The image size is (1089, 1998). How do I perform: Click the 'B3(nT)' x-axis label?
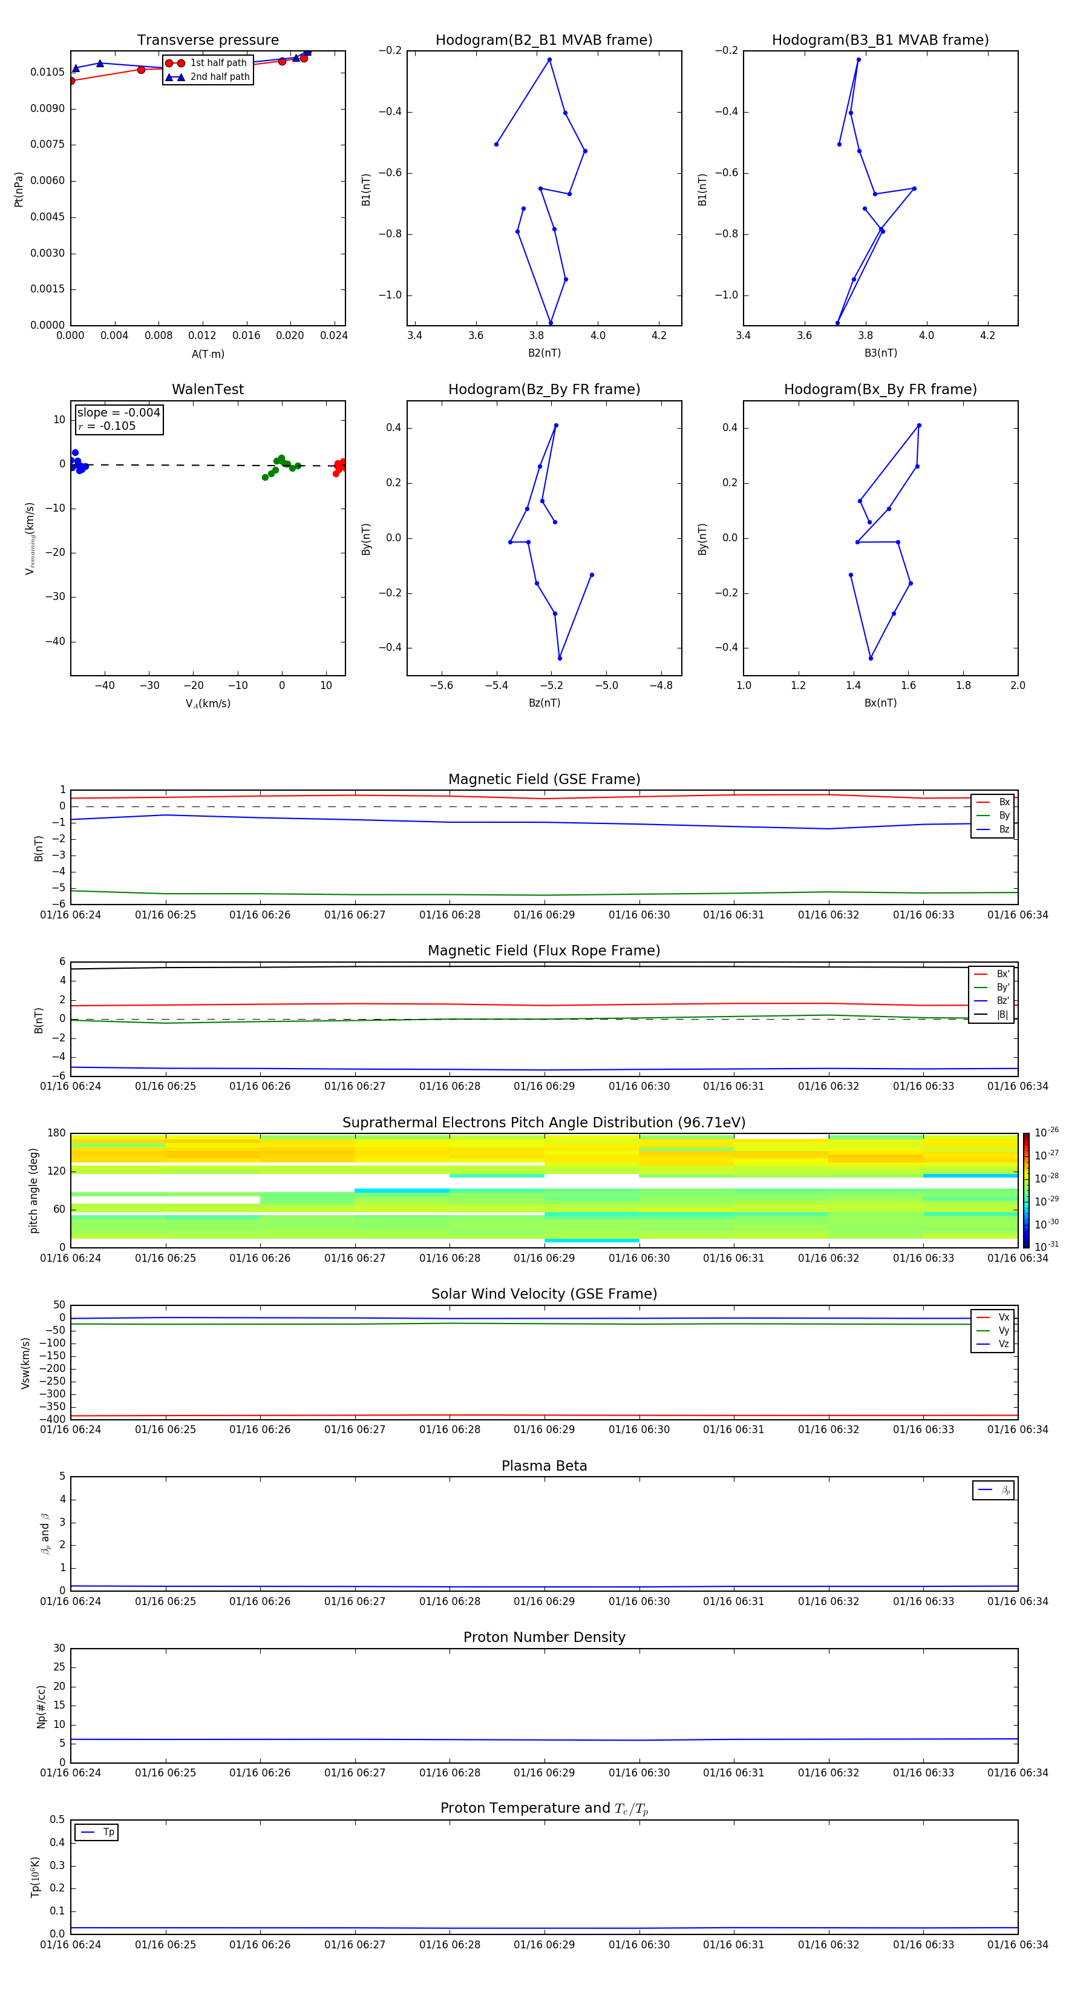pyautogui.click(x=880, y=353)
